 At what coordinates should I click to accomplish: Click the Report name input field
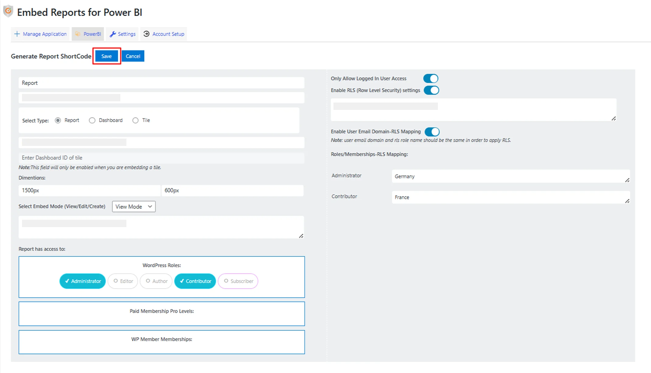(x=162, y=83)
